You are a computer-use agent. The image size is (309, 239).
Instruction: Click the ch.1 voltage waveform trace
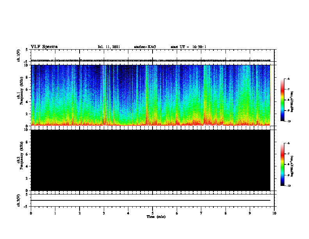(151, 61)
